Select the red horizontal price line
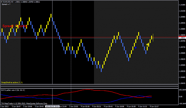Viewport: 186px width, 108px height. (x=89, y=37)
